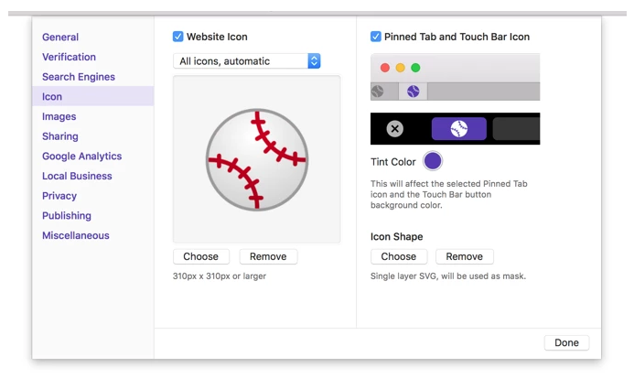Click the yellow traffic light in preview window
The height and width of the screenshot is (389, 634).
click(400, 68)
